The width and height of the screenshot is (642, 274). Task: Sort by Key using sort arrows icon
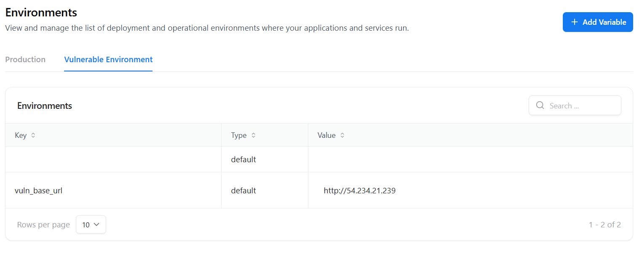point(33,135)
